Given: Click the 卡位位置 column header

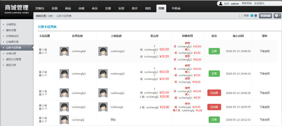Looking at the screenshot, I should coord(44,36).
